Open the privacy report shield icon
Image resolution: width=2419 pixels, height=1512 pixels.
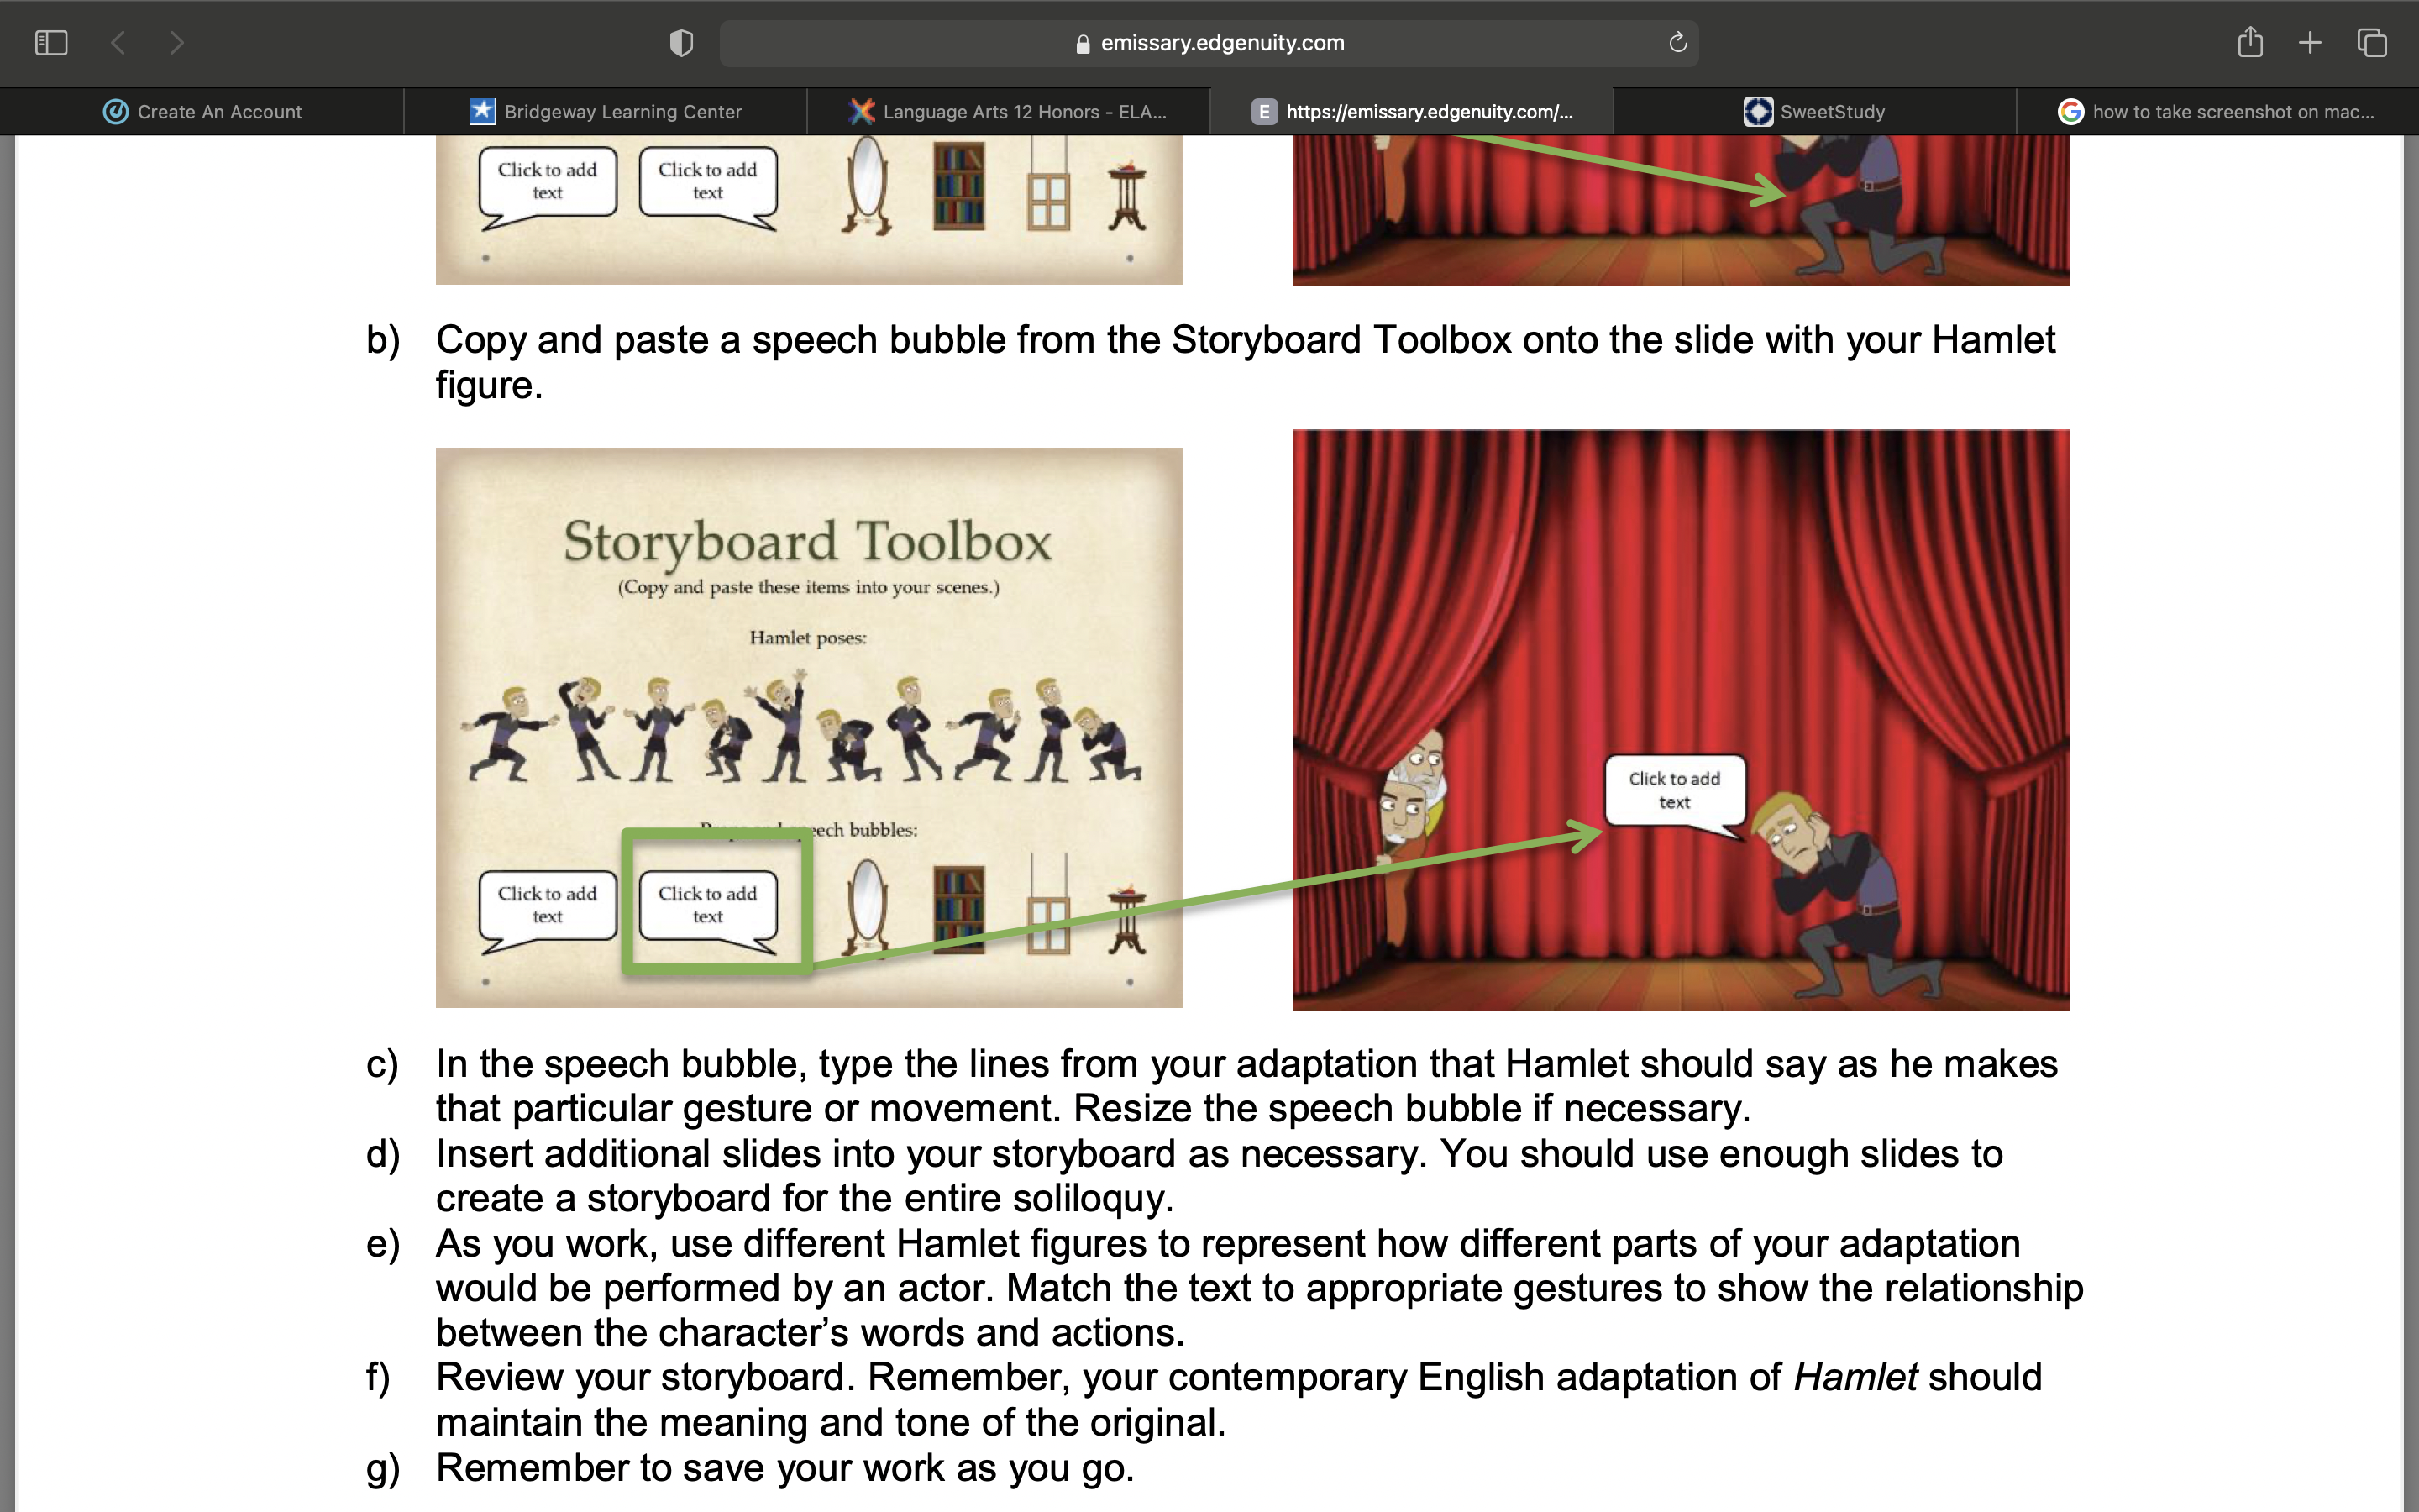click(680, 43)
